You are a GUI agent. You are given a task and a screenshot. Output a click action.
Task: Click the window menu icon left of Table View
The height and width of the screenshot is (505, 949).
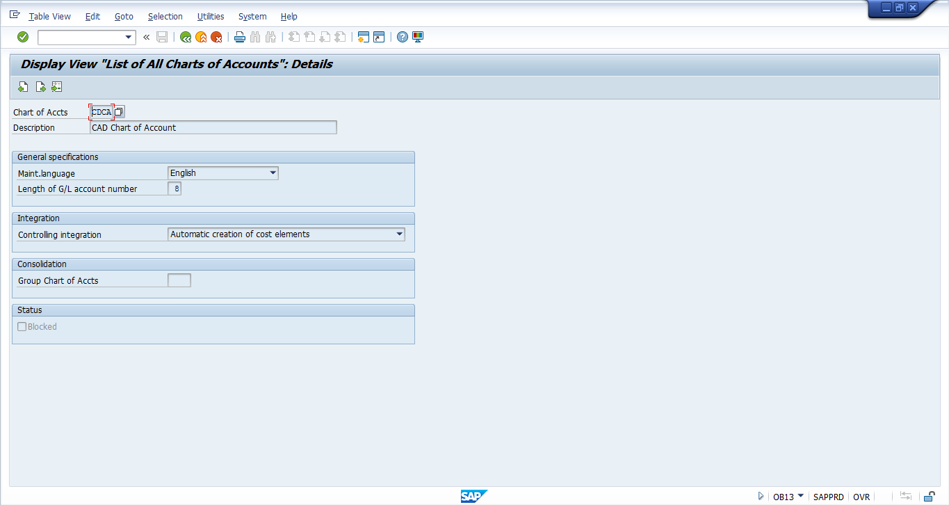(x=15, y=15)
